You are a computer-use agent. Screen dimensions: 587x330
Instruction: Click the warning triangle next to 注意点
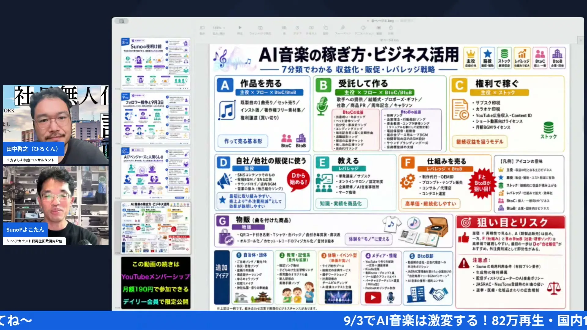[x=464, y=263]
